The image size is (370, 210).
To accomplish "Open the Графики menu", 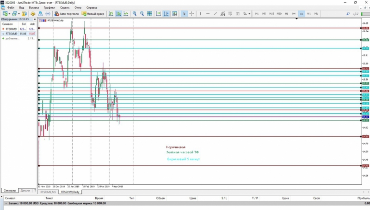I will pos(49,8).
